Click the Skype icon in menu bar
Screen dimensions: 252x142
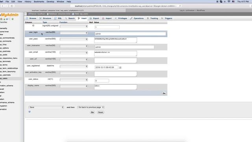[x=221, y=2]
